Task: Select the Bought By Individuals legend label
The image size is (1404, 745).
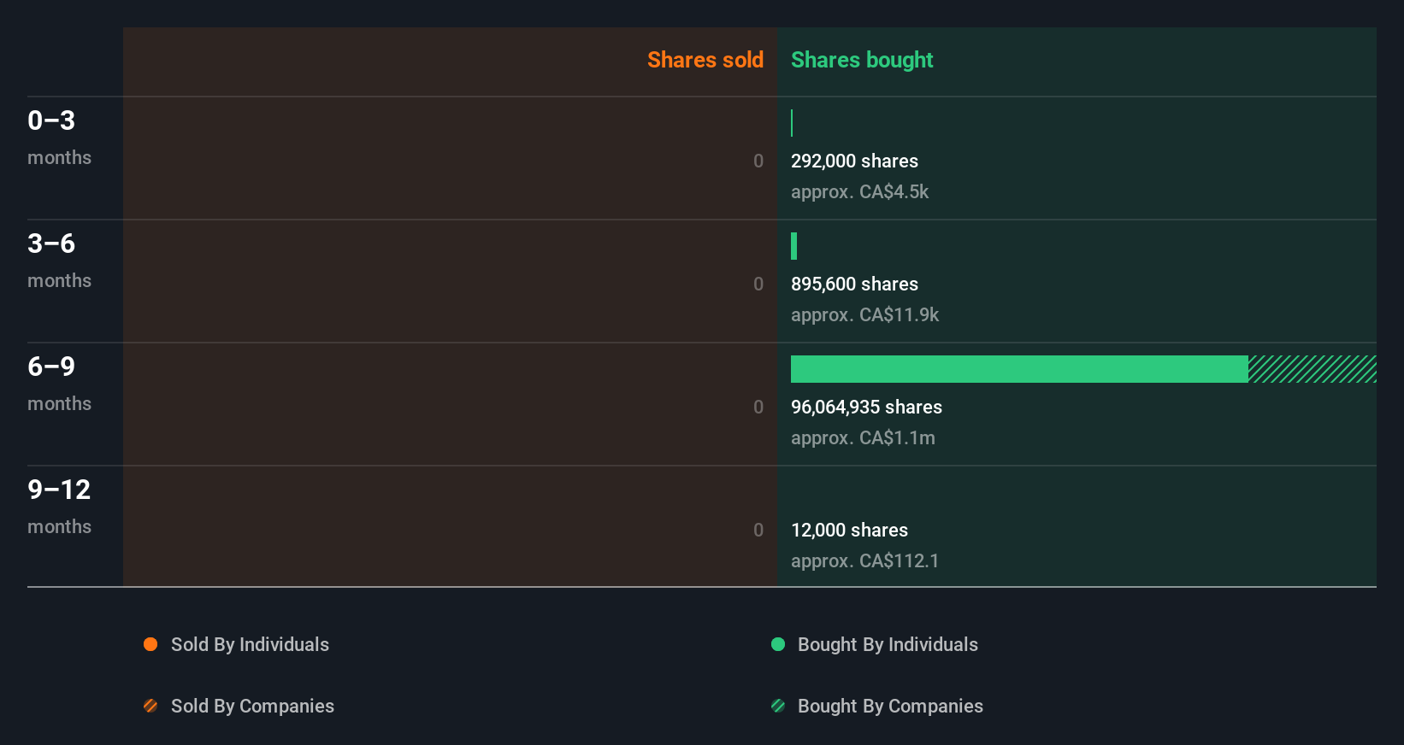Action: pyautogui.click(x=888, y=645)
